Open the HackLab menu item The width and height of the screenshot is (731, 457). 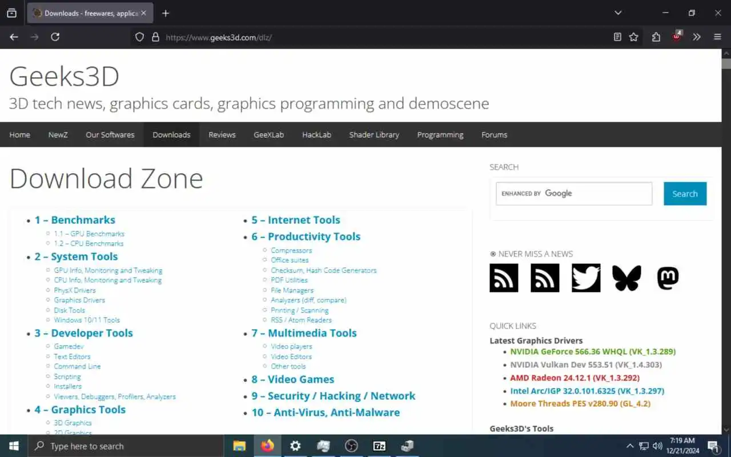[x=316, y=135]
